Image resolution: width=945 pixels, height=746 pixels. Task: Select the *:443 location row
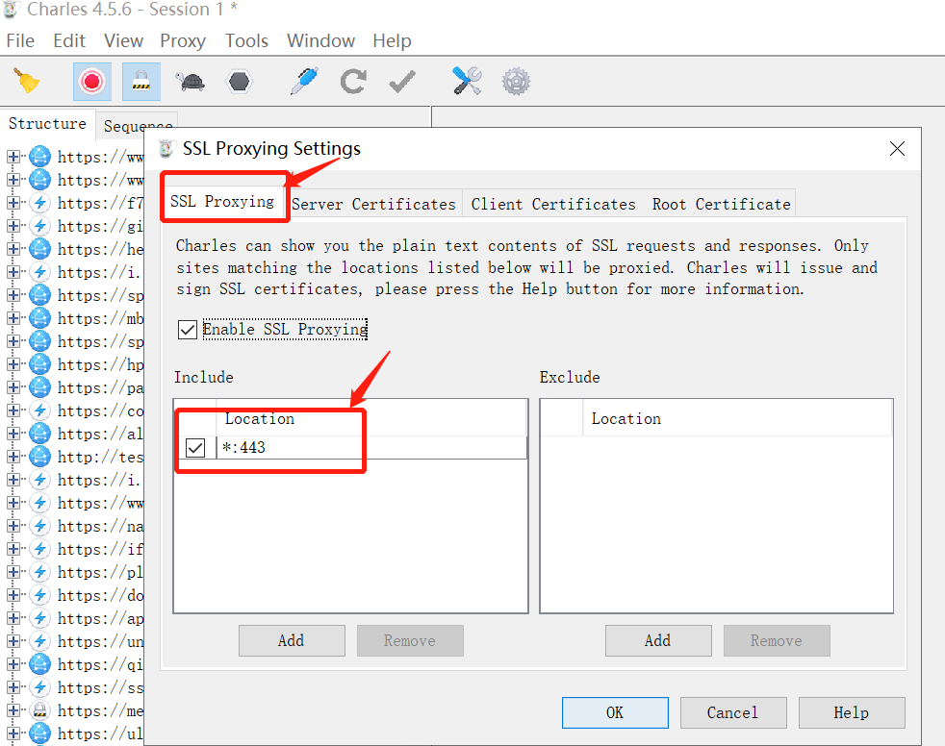(350, 447)
